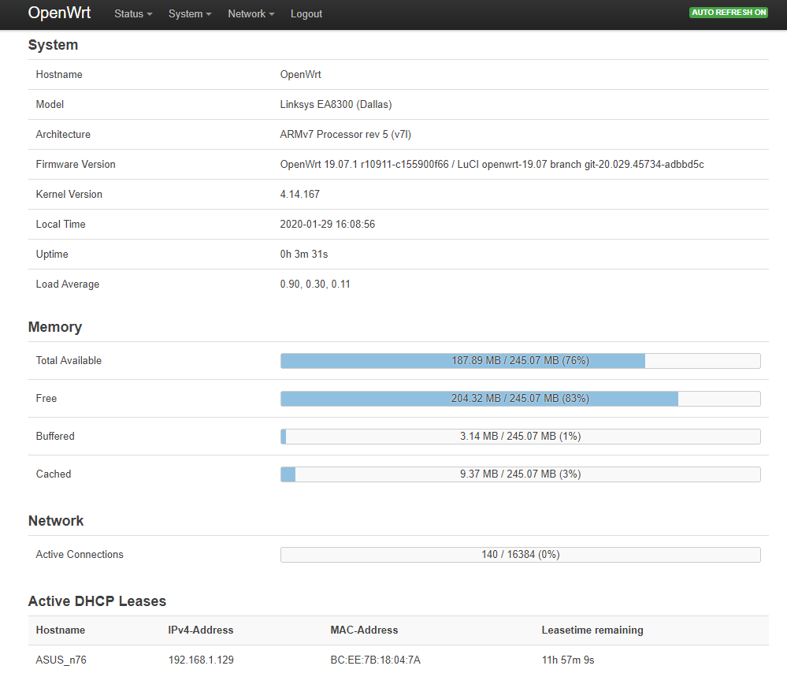
Task: Open the Status dropdown menu
Action: (x=133, y=14)
